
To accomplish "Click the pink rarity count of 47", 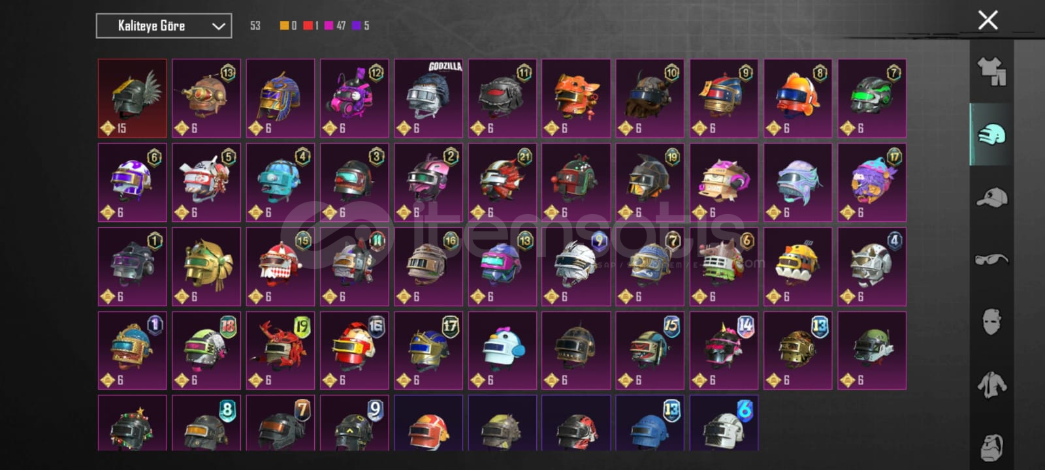I will (335, 25).
